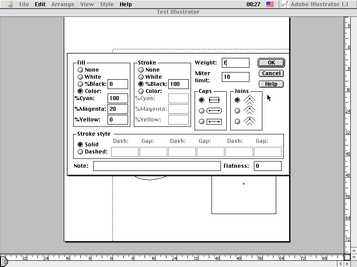Click the scroll left arrow

[x=340, y=264]
